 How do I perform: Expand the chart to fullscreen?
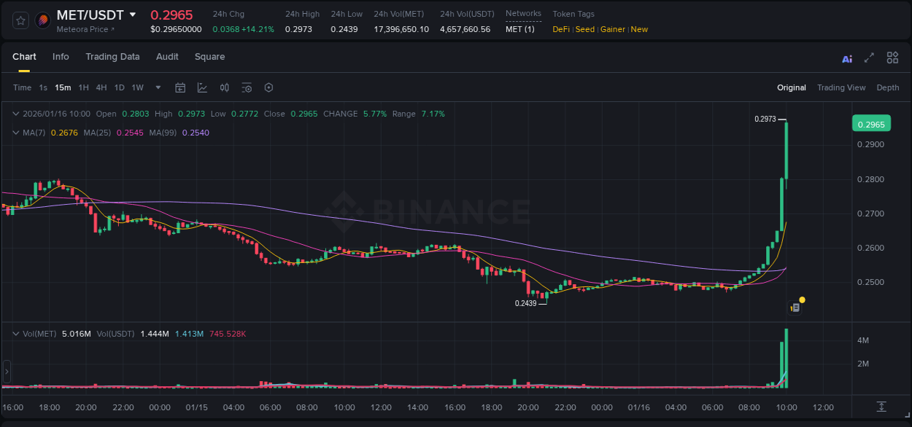coord(870,58)
